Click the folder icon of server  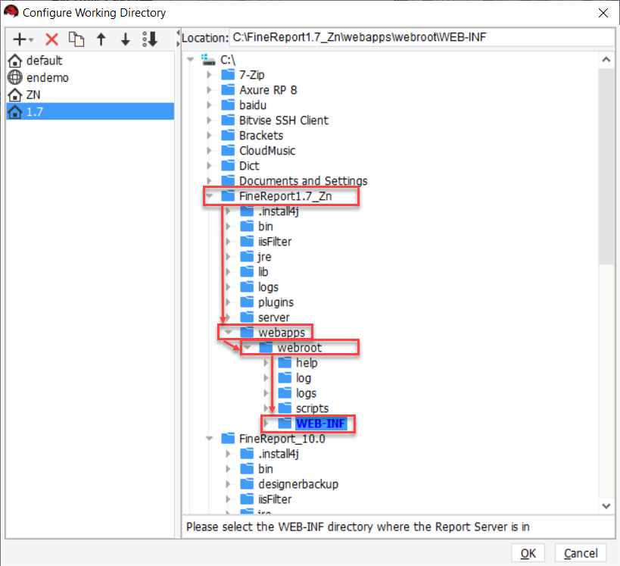(247, 317)
